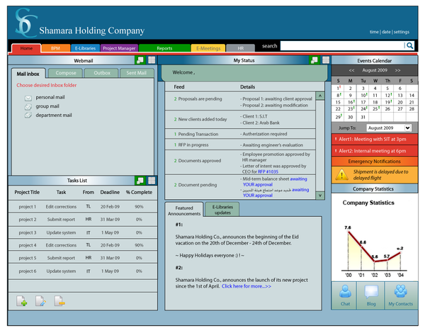Click the date link in header

point(386,32)
